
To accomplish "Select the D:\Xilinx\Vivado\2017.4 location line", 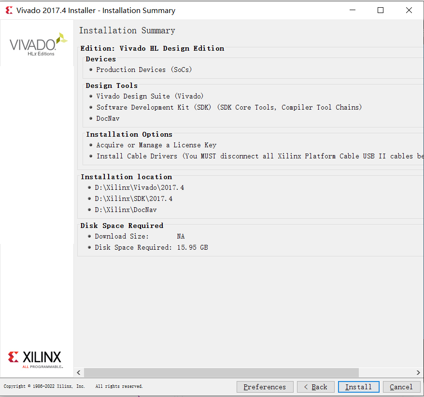I will pos(139,187).
